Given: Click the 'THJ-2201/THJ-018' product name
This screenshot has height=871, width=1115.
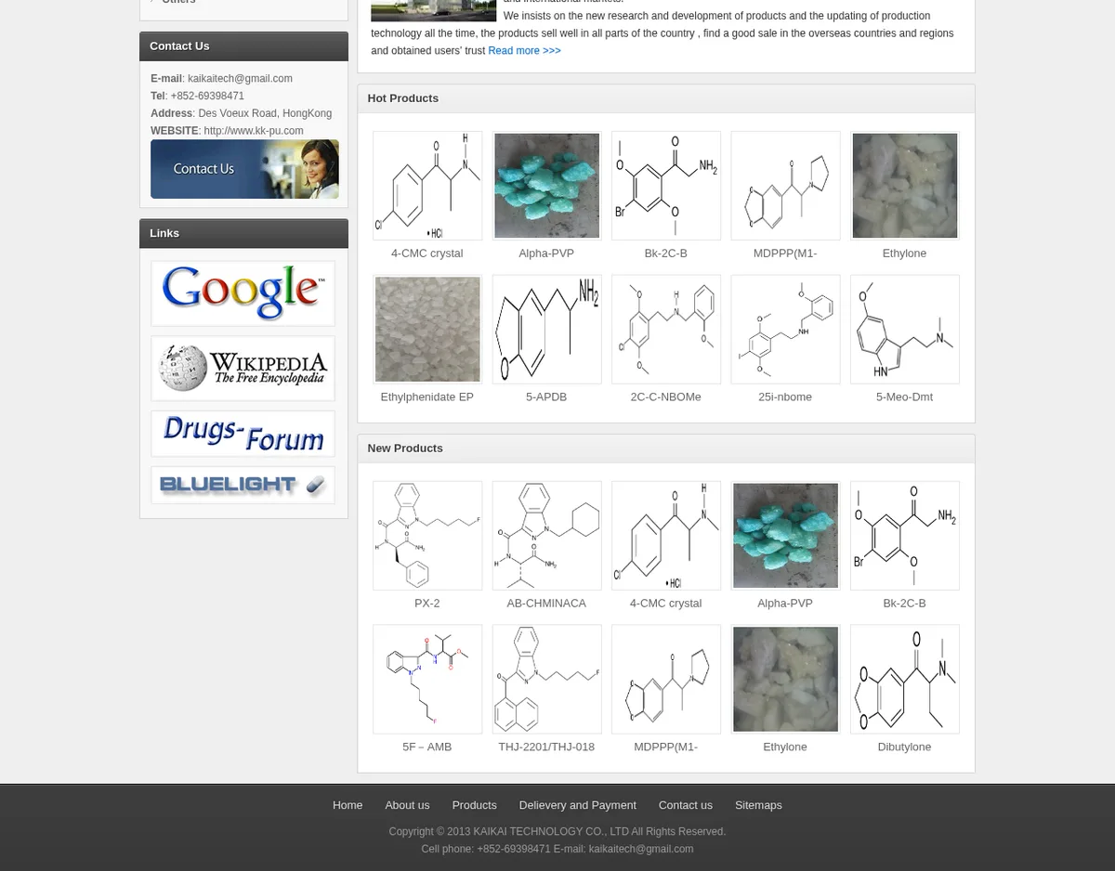Looking at the screenshot, I should point(546,747).
